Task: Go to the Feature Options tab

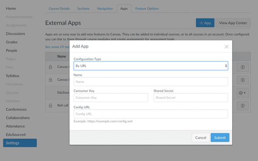Action: click(147, 9)
